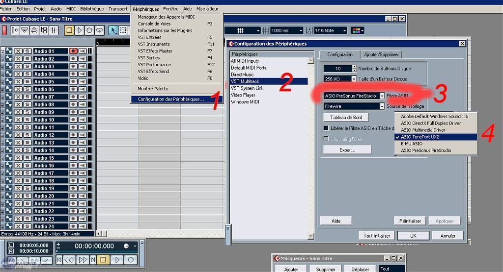Click the Expert... button
Viewport: 503px width, 272px height.
[x=347, y=150]
